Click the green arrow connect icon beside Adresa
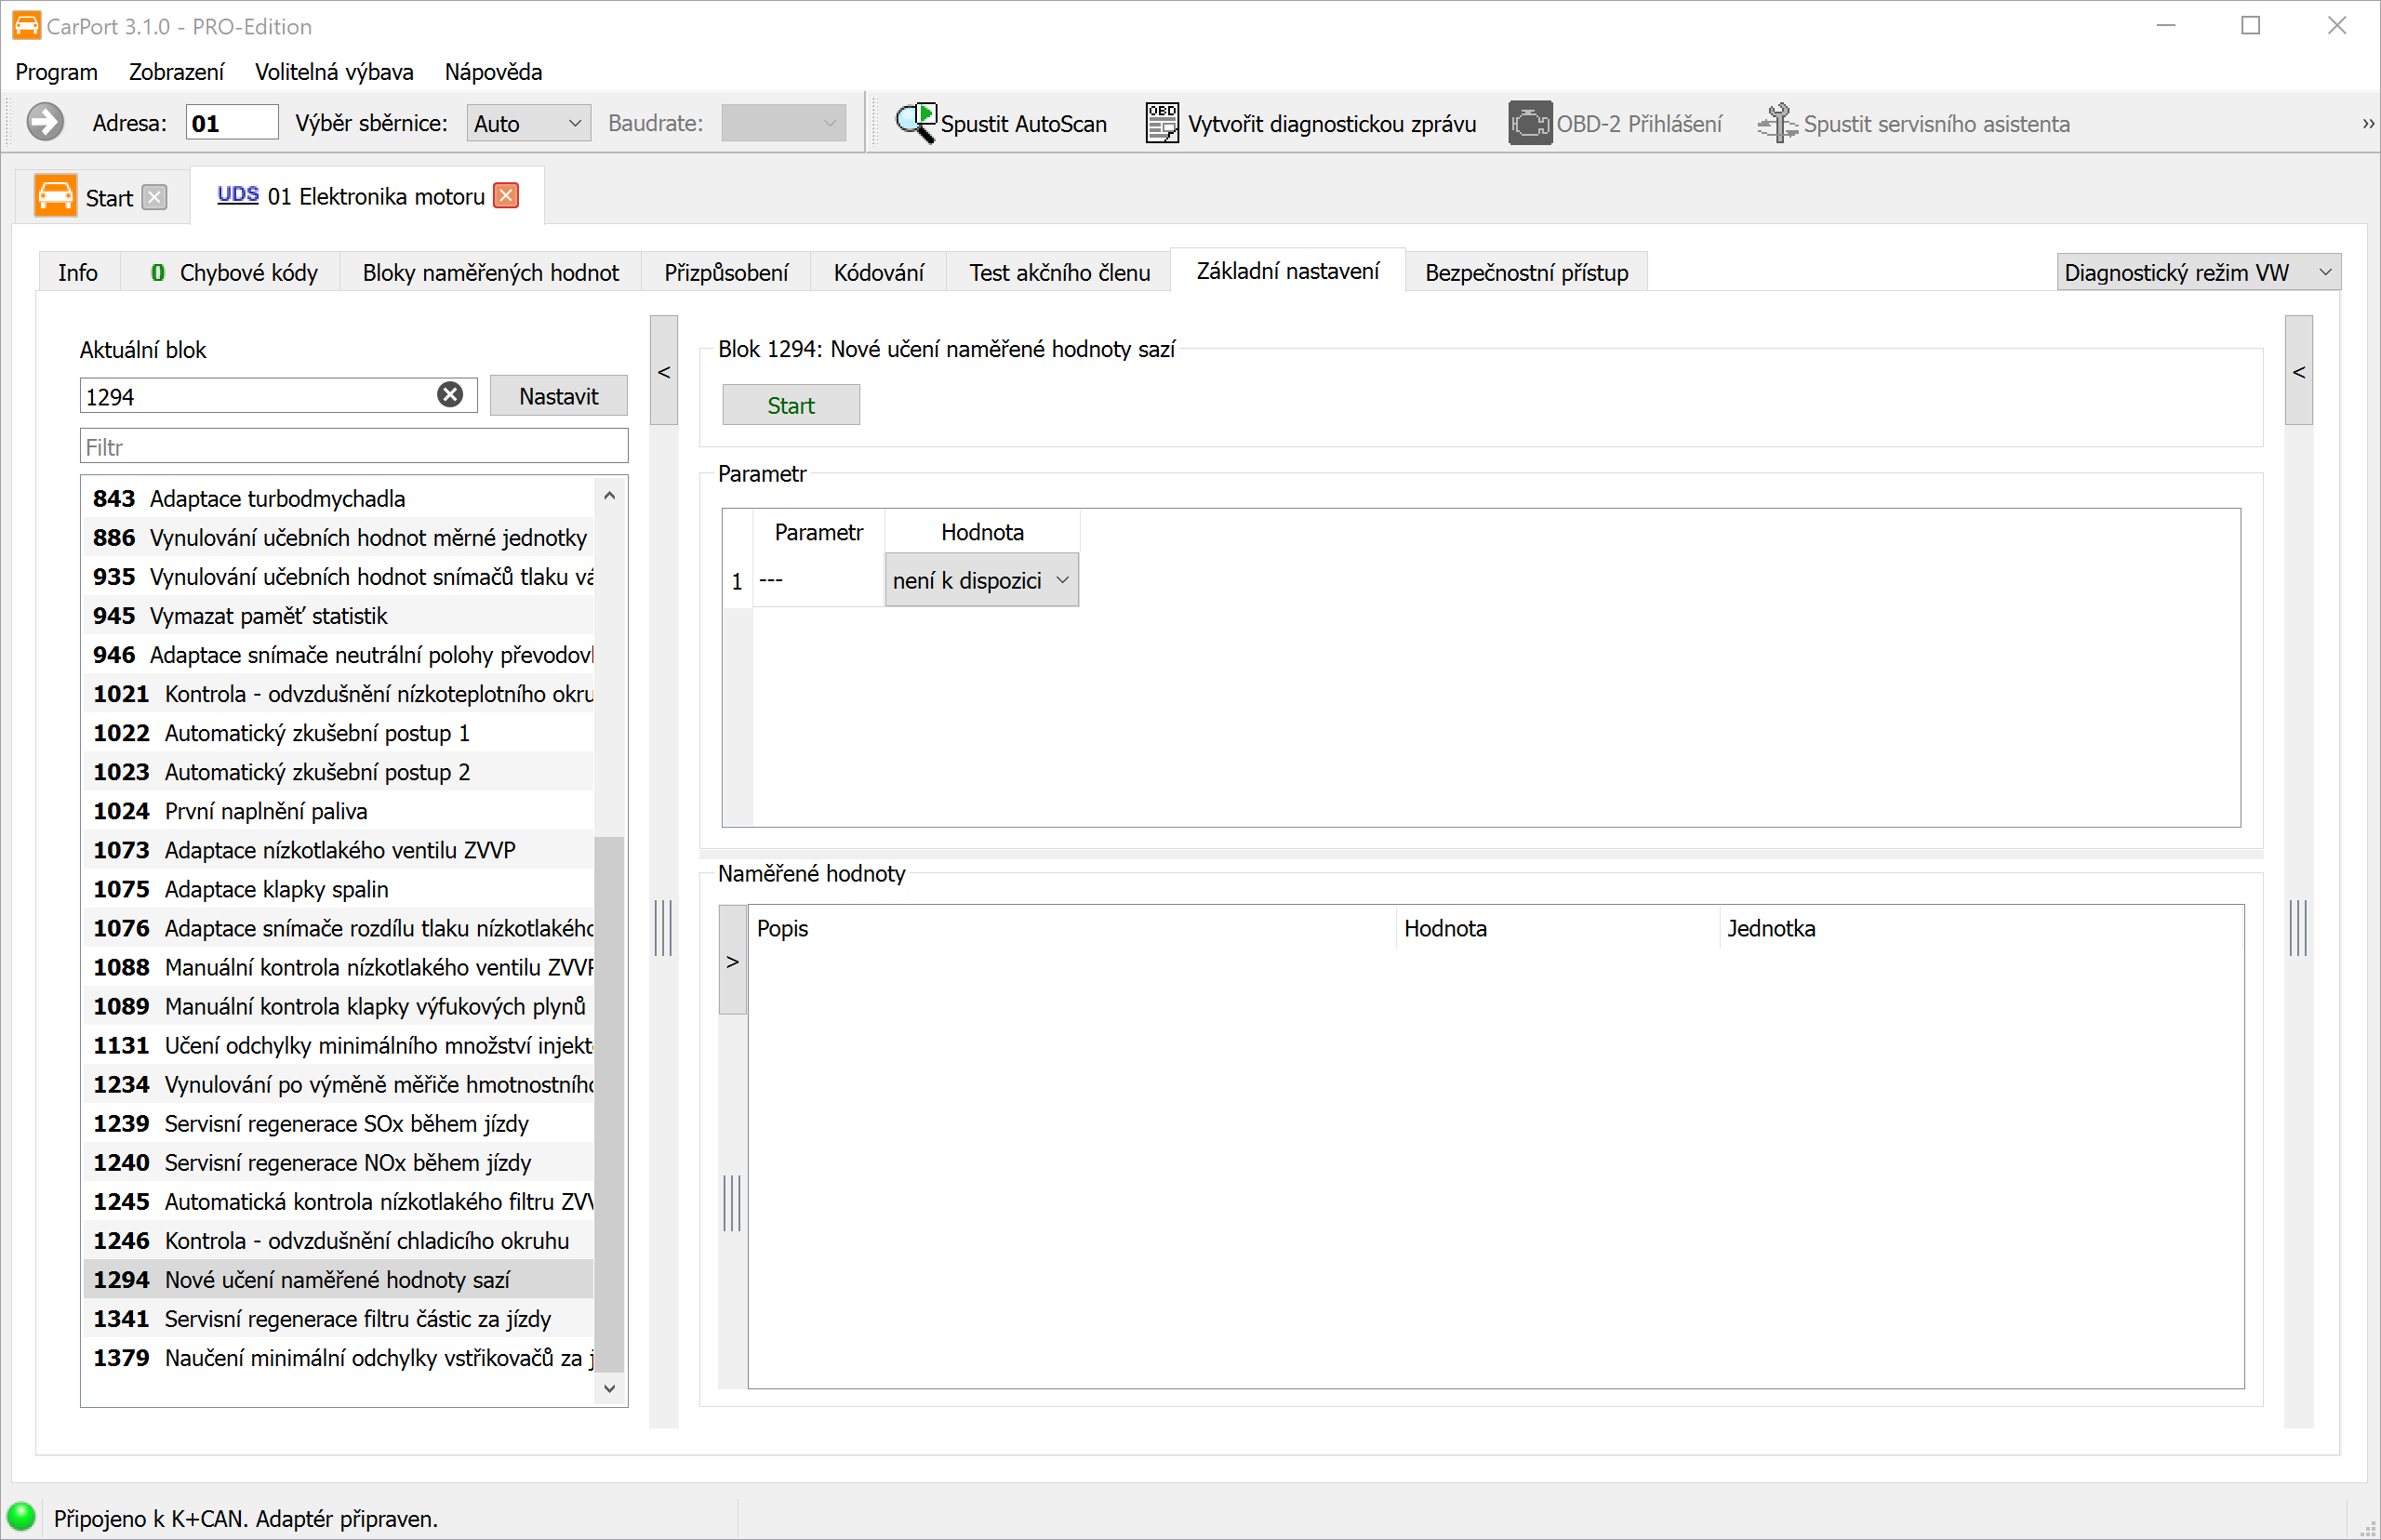 pyautogui.click(x=45, y=123)
